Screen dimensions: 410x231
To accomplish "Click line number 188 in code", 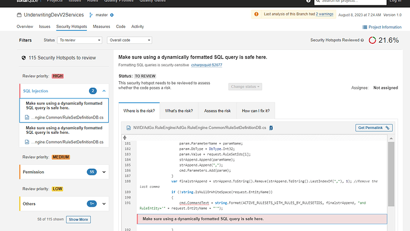I will click(x=128, y=181).
